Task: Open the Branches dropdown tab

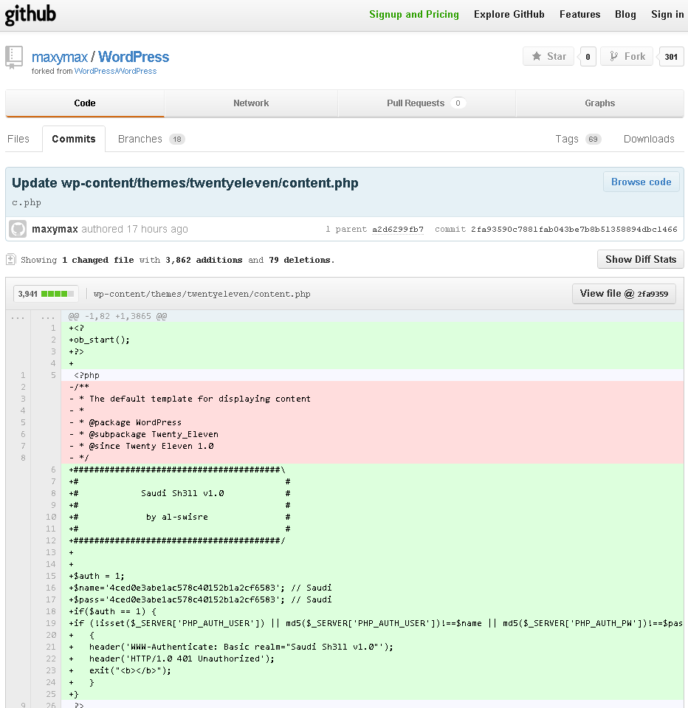Action: [x=151, y=139]
